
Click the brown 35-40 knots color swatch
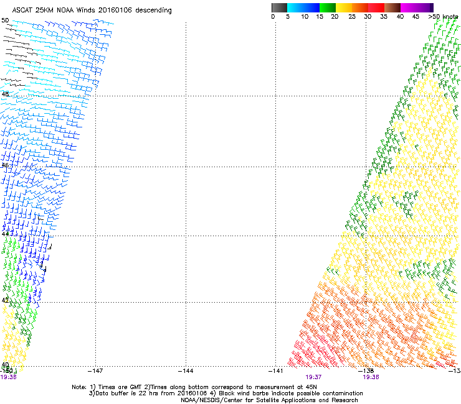click(x=392, y=7)
